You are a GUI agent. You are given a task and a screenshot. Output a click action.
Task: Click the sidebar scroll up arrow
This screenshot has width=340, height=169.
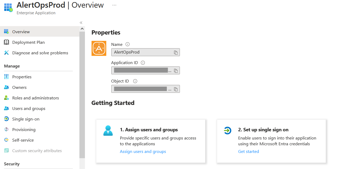coord(82,29)
